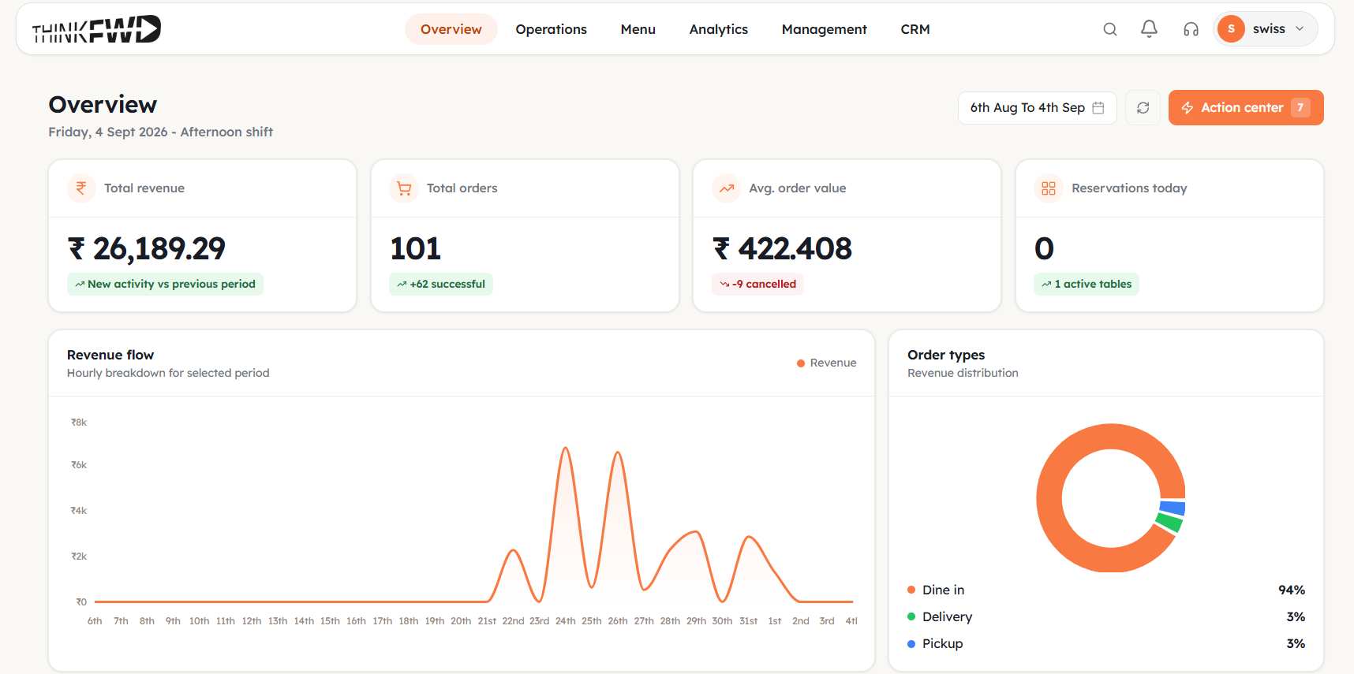The height and width of the screenshot is (674, 1354).
Task: Toggle the Revenue legend in Revenue flow chart
Action: (826, 363)
